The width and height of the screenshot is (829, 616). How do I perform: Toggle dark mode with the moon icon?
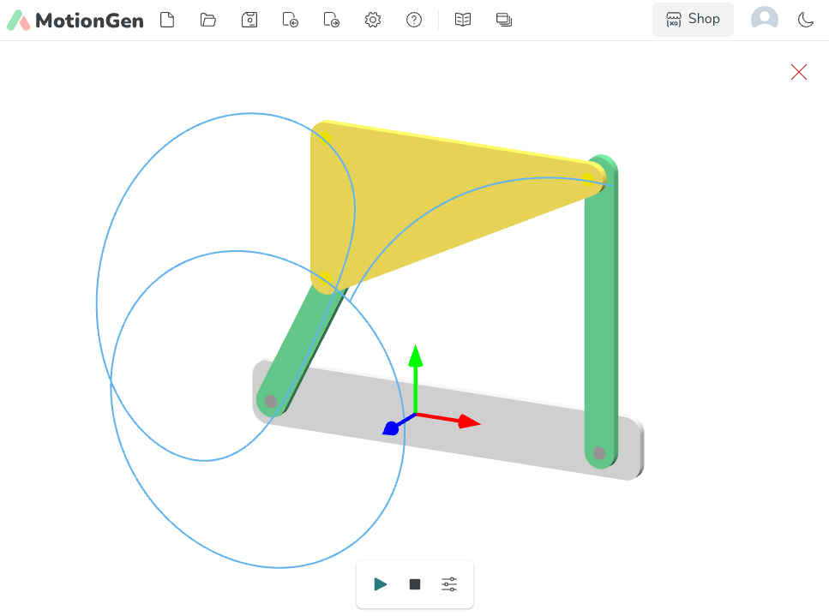coord(806,20)
